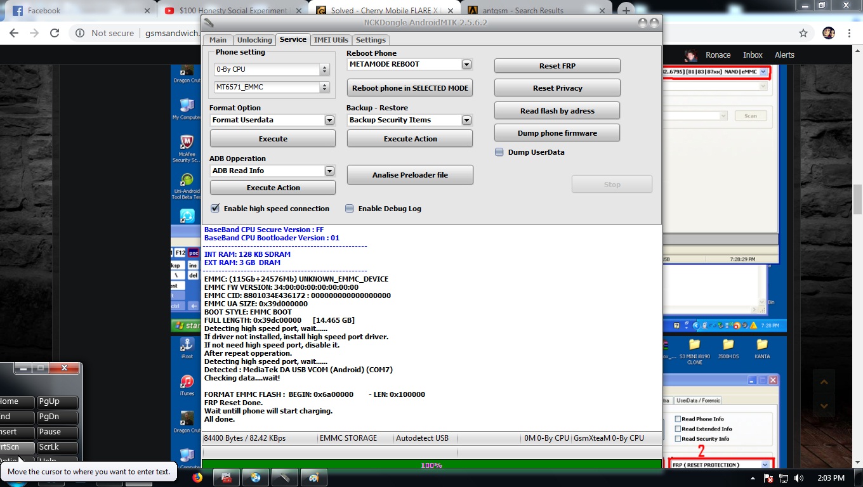Bookmark this page with the star icon
This screenshot has height=487, width=863.
(x=803, y=33)
